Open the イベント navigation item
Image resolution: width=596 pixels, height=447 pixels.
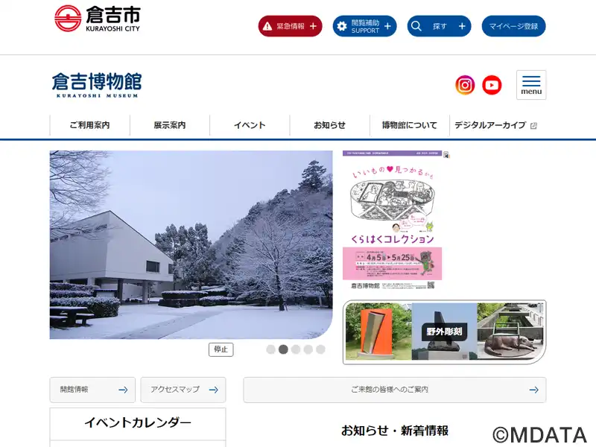click(250, 125)
